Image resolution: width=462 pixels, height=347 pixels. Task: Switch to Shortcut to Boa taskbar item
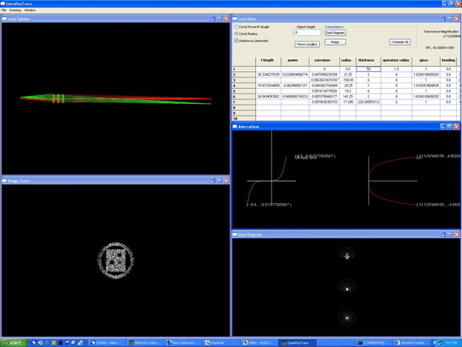[144, 343]
